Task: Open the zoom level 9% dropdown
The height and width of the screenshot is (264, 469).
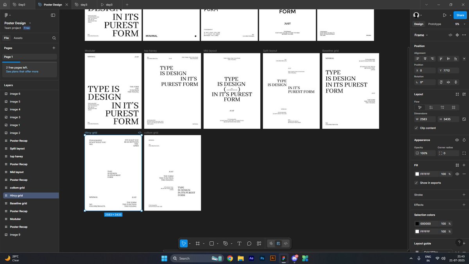Action: coord(459,24)
